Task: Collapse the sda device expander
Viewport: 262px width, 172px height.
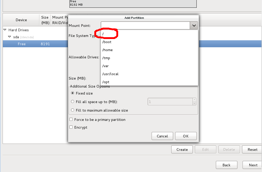Action: coord(10,37)
